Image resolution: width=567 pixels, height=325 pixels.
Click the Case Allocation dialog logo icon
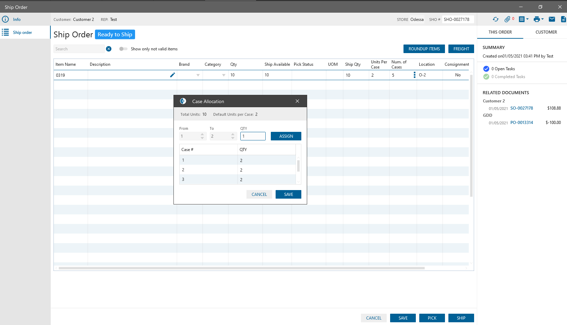[183, 101]
